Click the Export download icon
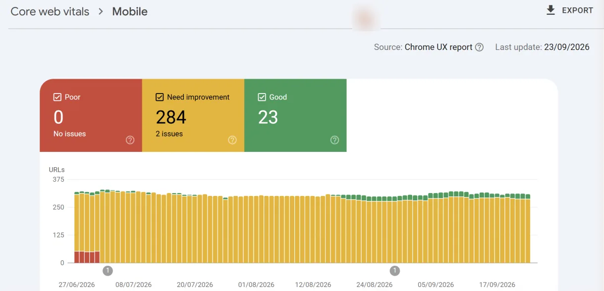This screenshot has width=604, height=291. [x=550, y=10]
